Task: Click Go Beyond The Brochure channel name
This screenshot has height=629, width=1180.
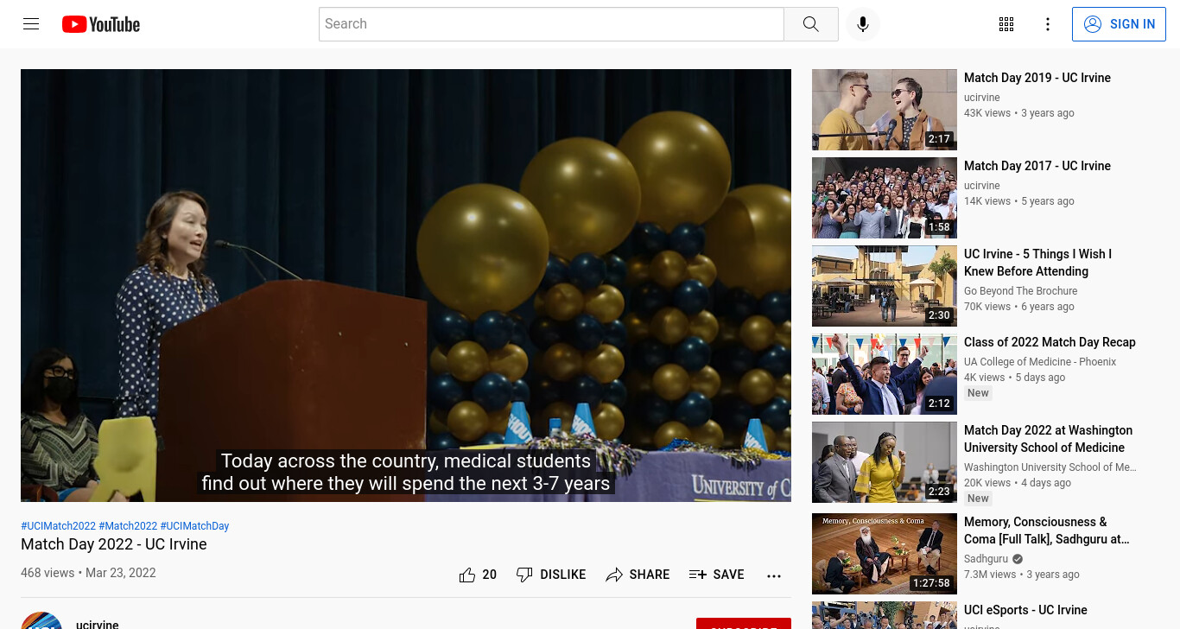Action: pos(1021,291)
